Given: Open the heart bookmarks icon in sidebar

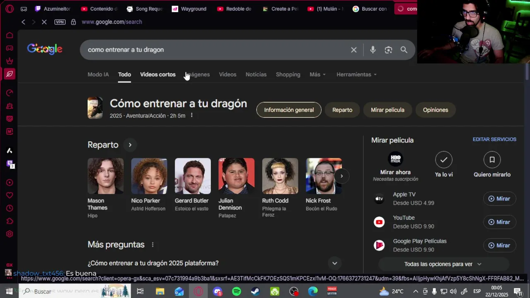Looking at the screenshot, I should [x=9, y=195].
